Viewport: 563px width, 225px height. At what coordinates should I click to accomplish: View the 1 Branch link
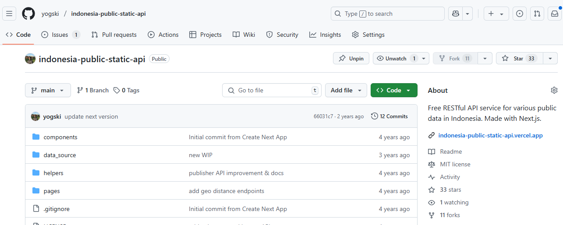[x=93, y=90]
